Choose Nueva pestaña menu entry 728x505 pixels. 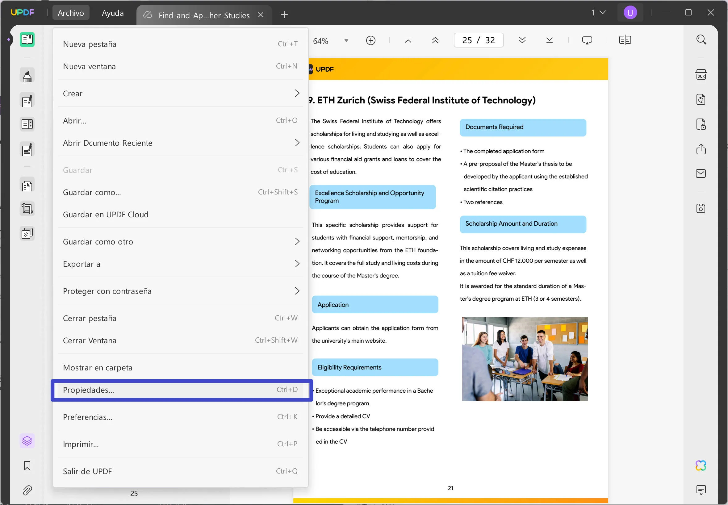tap(181, 44)
